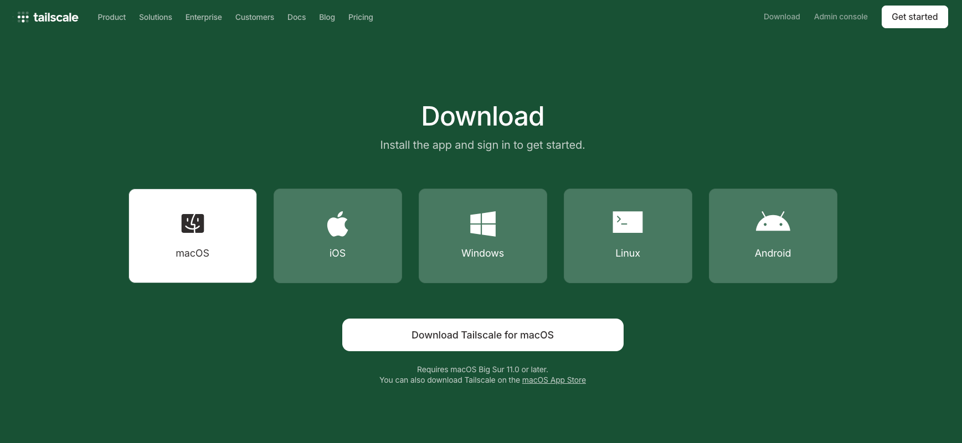
Task: Click "Requires macOS Big Sur 11.0 or later" text
Action: 482,369
